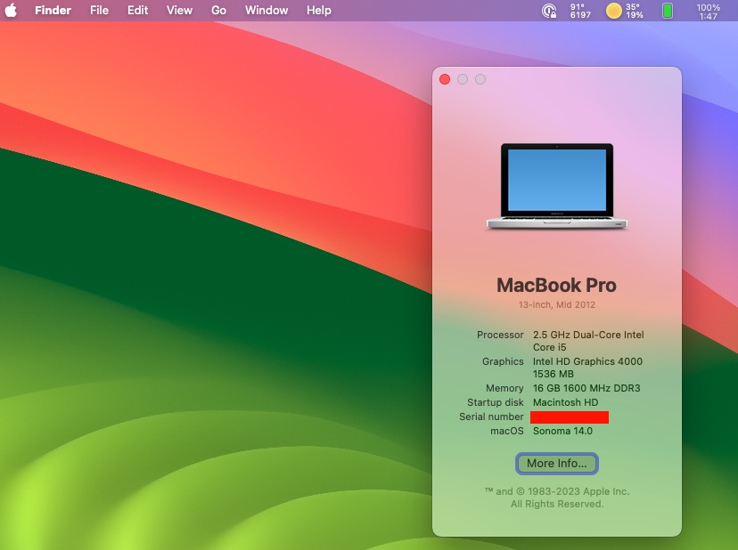
Task: Click the Sonoma 14.0 macOS version
Action: 562,431
